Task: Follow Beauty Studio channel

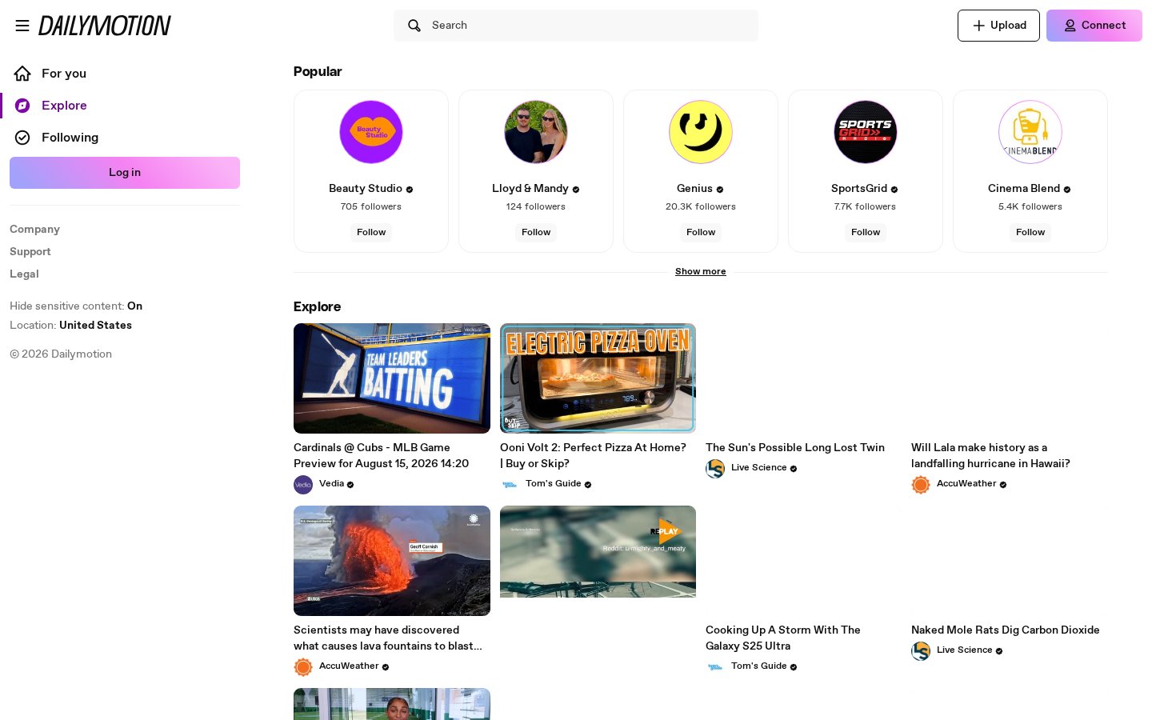Action: (371, 232)
